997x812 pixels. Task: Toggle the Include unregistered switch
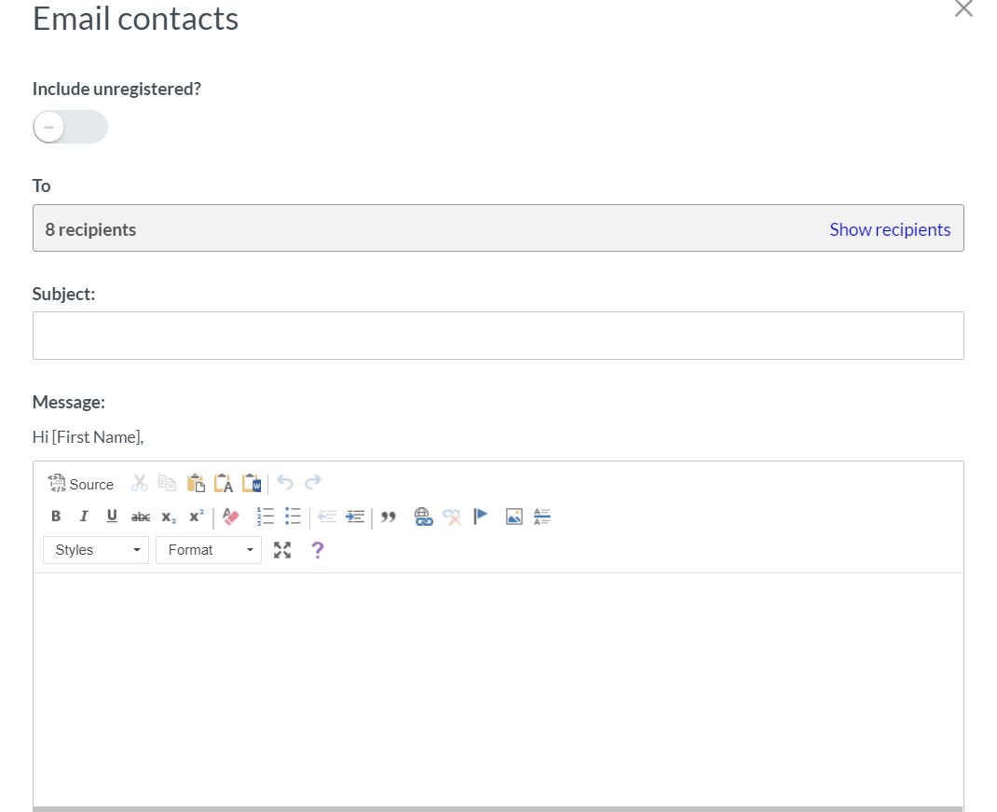pos(70,127)
